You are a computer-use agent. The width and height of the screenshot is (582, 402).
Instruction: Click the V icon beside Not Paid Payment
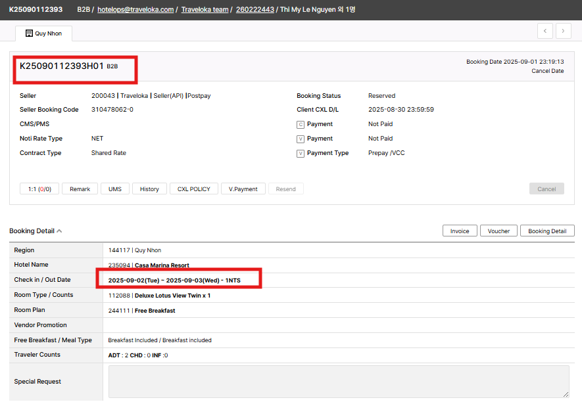tap(301, 139)
